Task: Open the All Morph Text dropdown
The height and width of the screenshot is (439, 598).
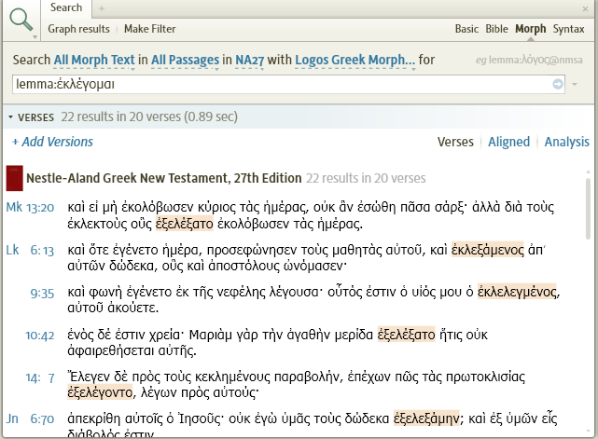Action: click(x=94, y=61)
